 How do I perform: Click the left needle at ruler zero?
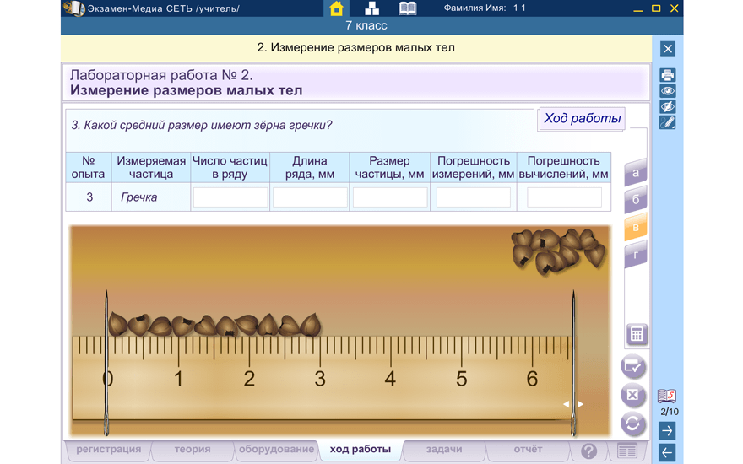pos(106,363)
